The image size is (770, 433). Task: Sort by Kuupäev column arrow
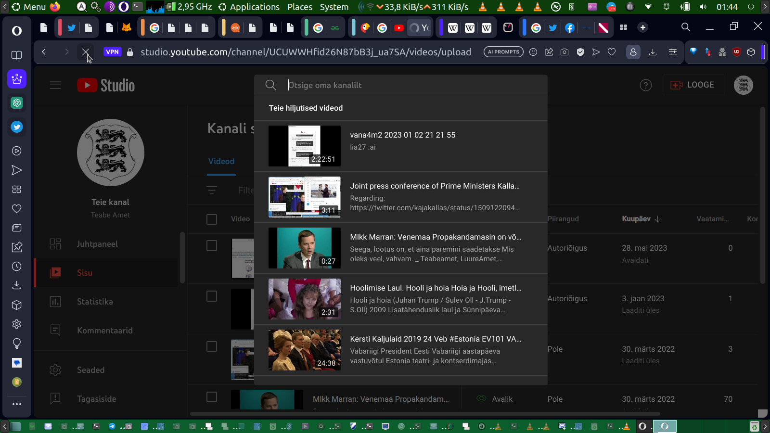point(658,219)
